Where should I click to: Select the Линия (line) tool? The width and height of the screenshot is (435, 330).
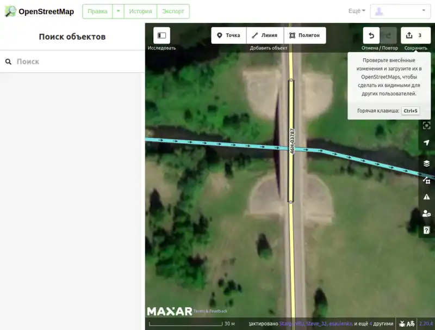(265, 35)
